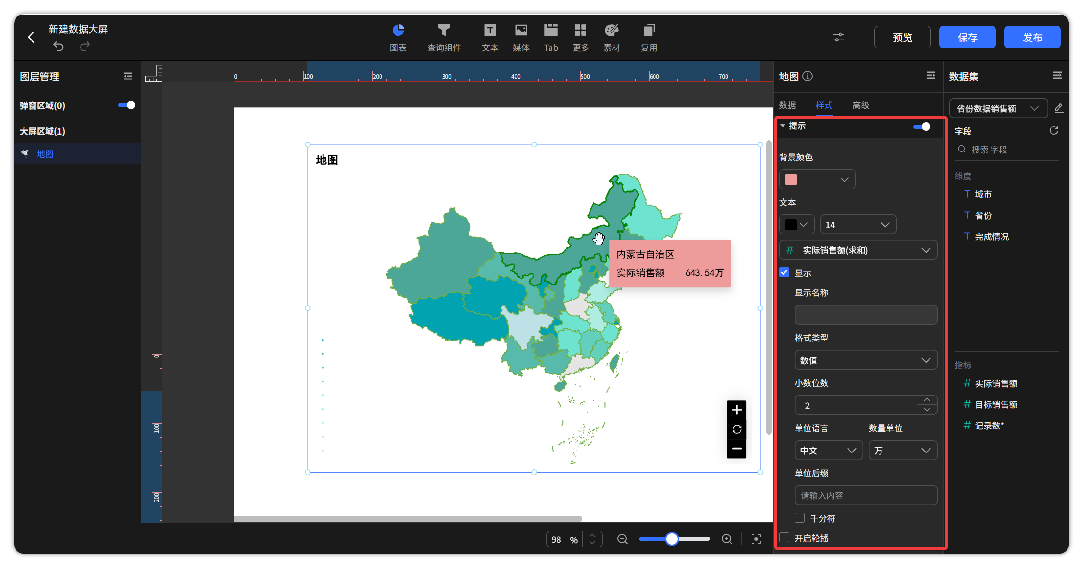
Task: Reset the map view
Action: [x=736, y=429]
